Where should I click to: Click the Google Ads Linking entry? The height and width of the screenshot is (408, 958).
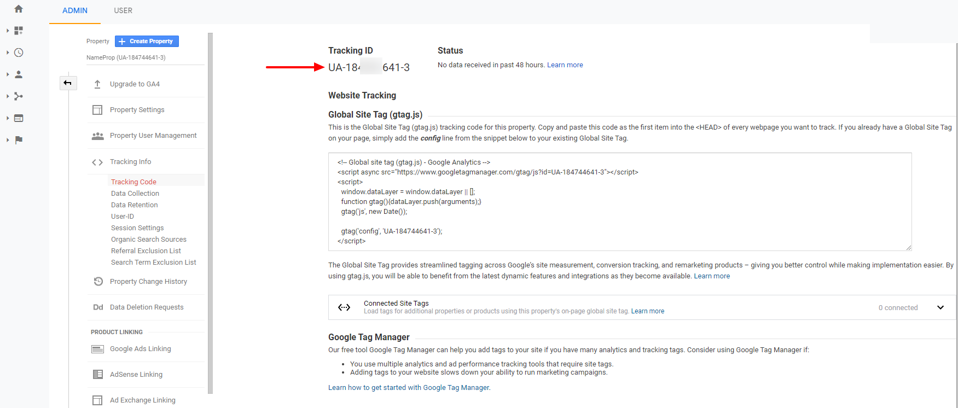click(140, 348)
